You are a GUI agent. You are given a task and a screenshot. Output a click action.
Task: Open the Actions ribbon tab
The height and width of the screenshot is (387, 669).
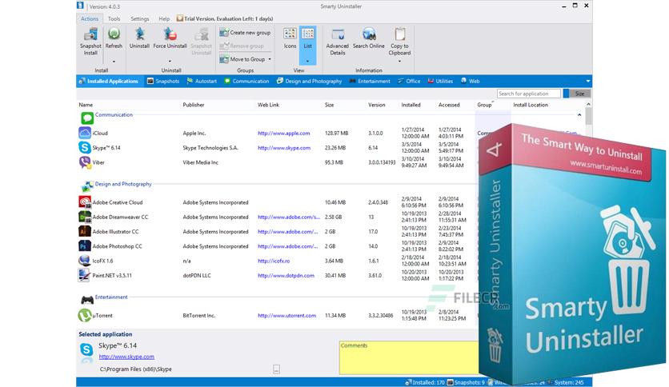tap(90, 18)
